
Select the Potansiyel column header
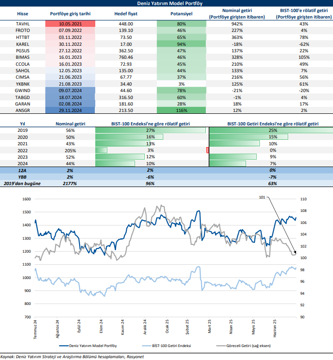[181, 14]
